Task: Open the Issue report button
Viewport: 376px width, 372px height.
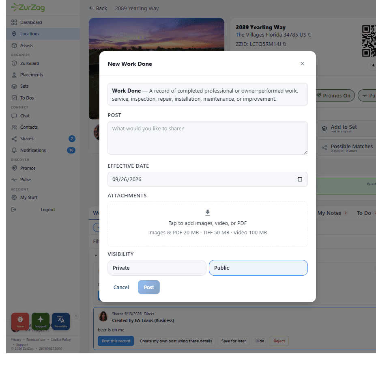Action: click(x=20, y=321)
